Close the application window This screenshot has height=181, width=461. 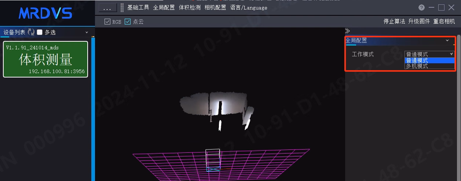click(451, 8)
